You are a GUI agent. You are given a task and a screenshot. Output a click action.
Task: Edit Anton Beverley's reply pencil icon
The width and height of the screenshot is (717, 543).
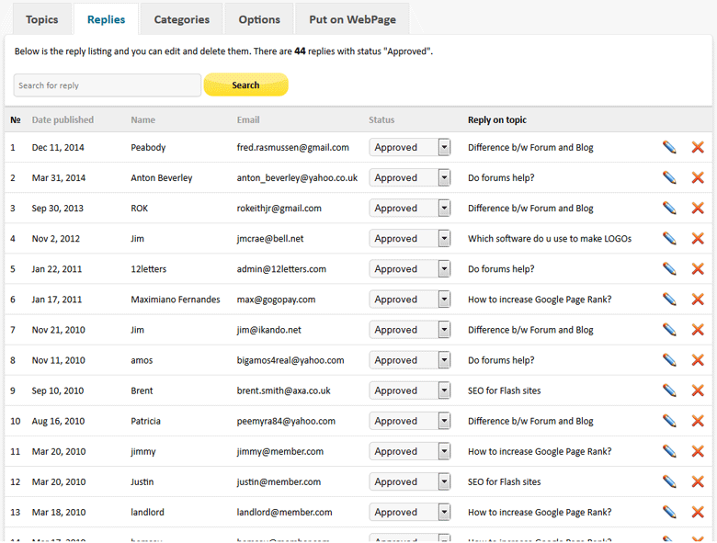669,177
